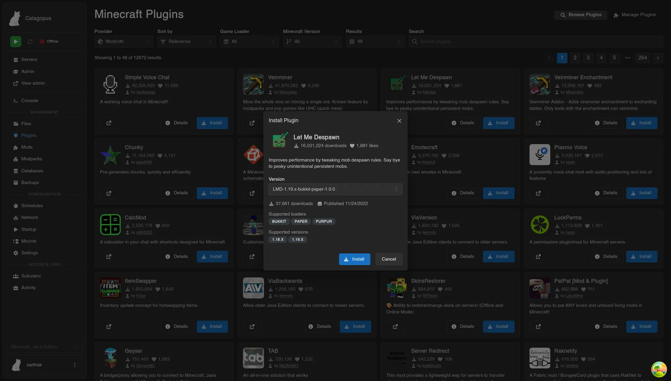The height and width of the screenshot is (381, 671).
Task: Click the Chunky star icon
Action: (x=110, y=155)
